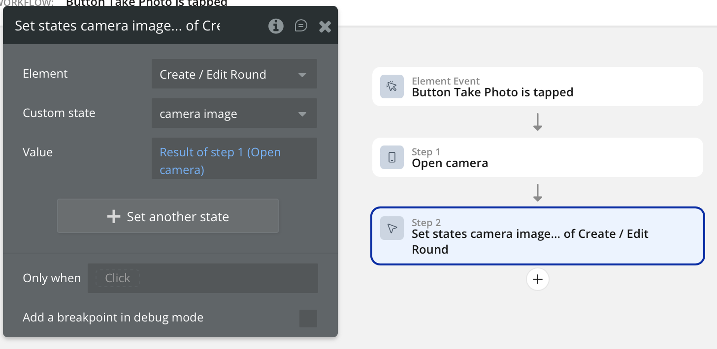The image size is (717, 349).
Task: Open the Custom state dropdown
Action: (234, 114)
